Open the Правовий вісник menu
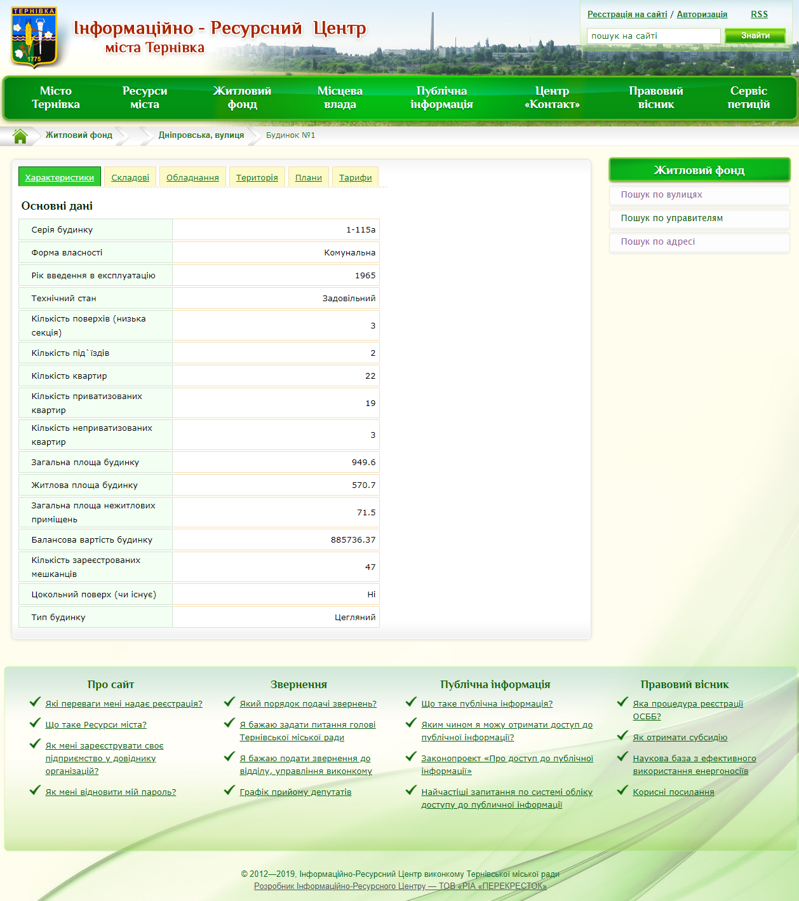Screen dimensions: 799x901 (x=656, y=98)
